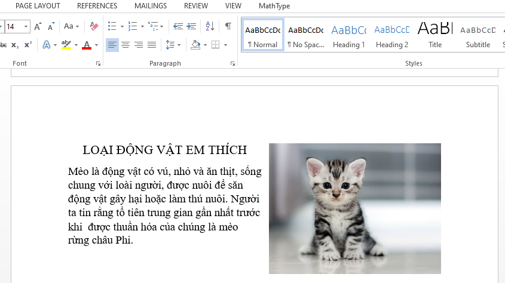Sort text with the A-Z sort icon

click(x=210, y=26)
